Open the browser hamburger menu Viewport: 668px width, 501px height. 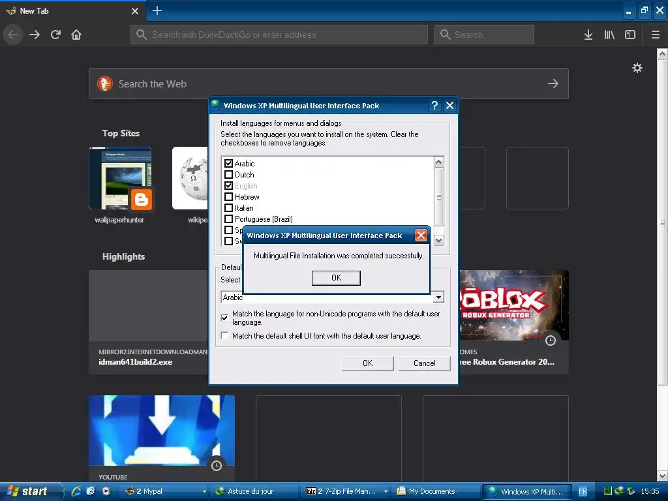[655, 35]
